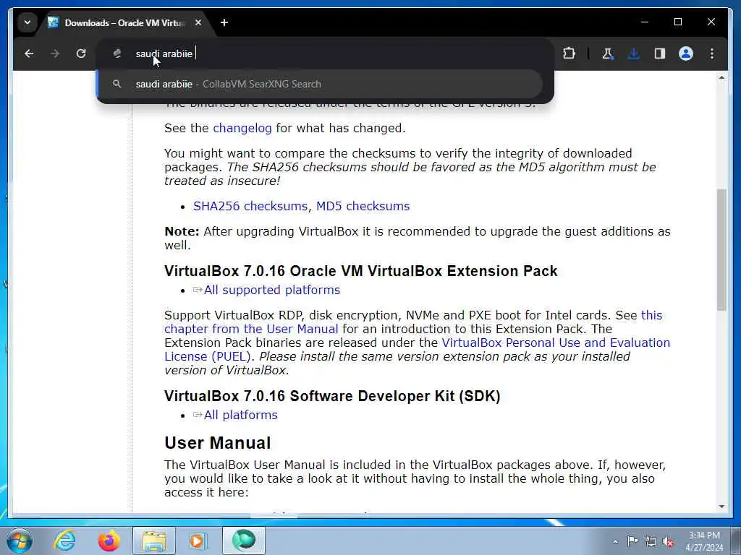Image resolution: width=741 pixels, height=555 pixels.
Task: Click the muted volume tray icon
Action: pyautogui.click(x=668, y=542)
